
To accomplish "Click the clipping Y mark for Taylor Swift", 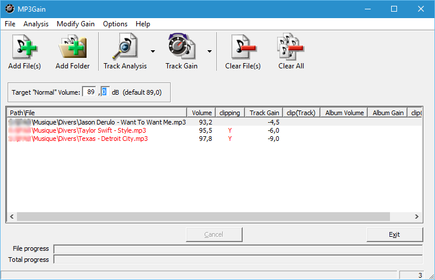I will [230, 130].
